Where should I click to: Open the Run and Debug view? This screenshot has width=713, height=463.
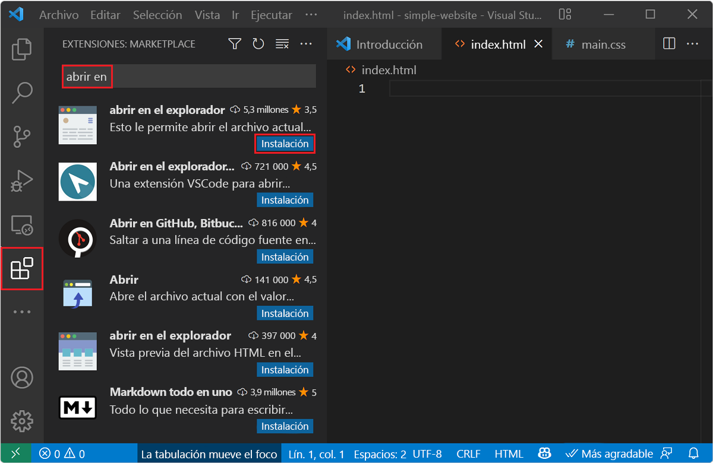point(22,181)
